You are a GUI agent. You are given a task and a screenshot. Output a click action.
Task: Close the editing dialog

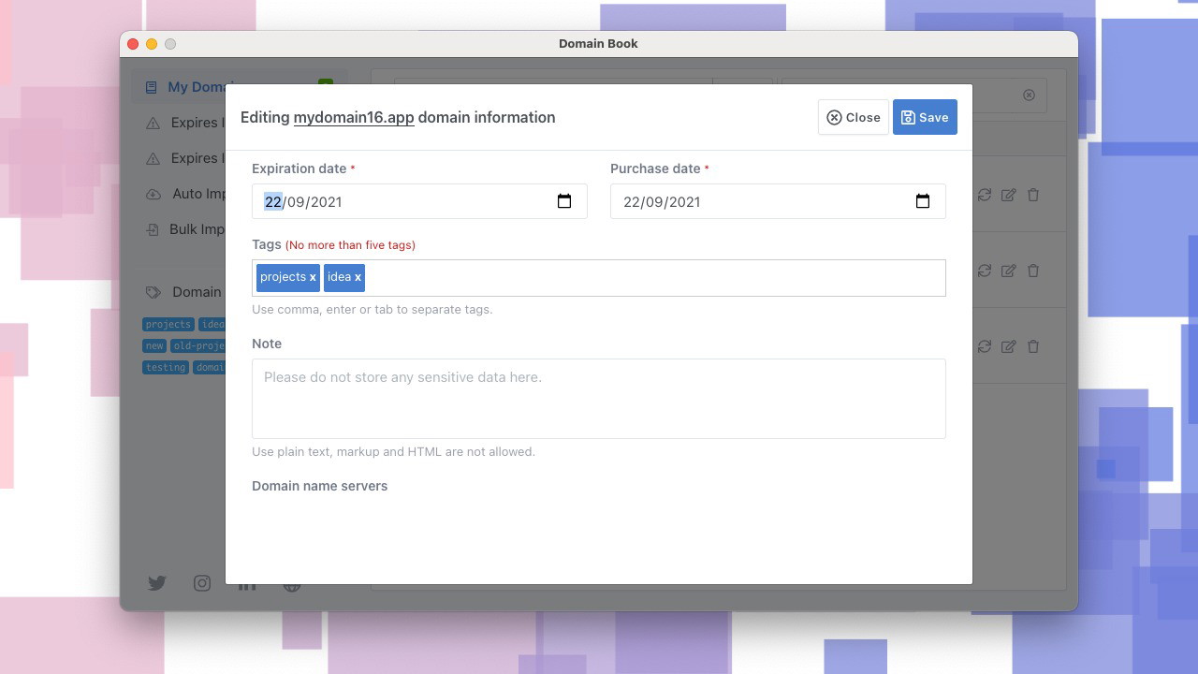(853, 117)
